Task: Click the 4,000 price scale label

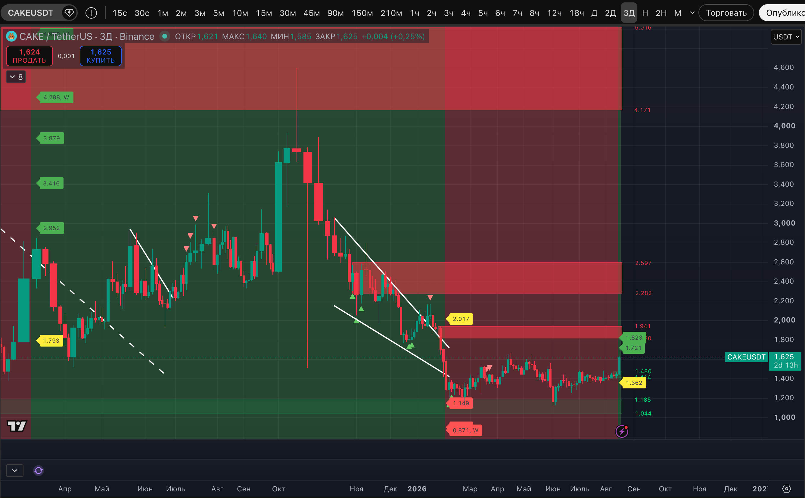Action: 784,126
